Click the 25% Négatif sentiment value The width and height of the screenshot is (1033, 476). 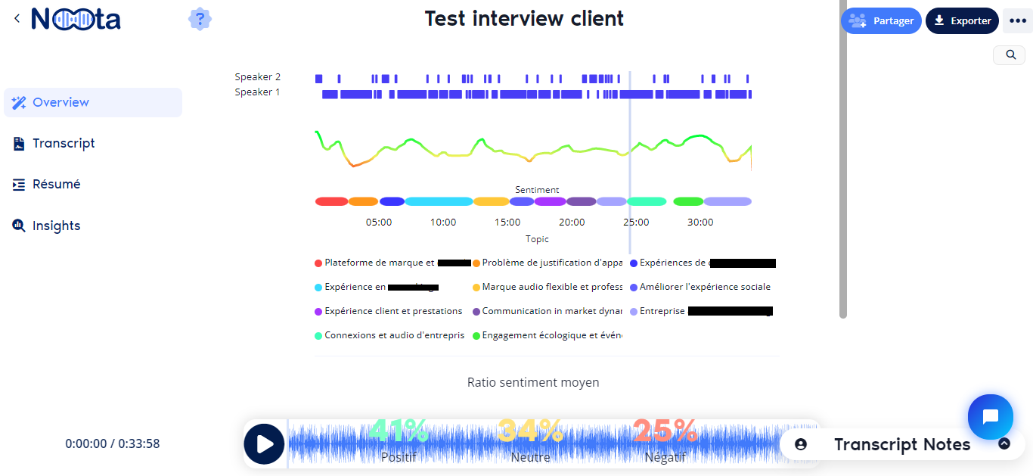tap(665, 431)
